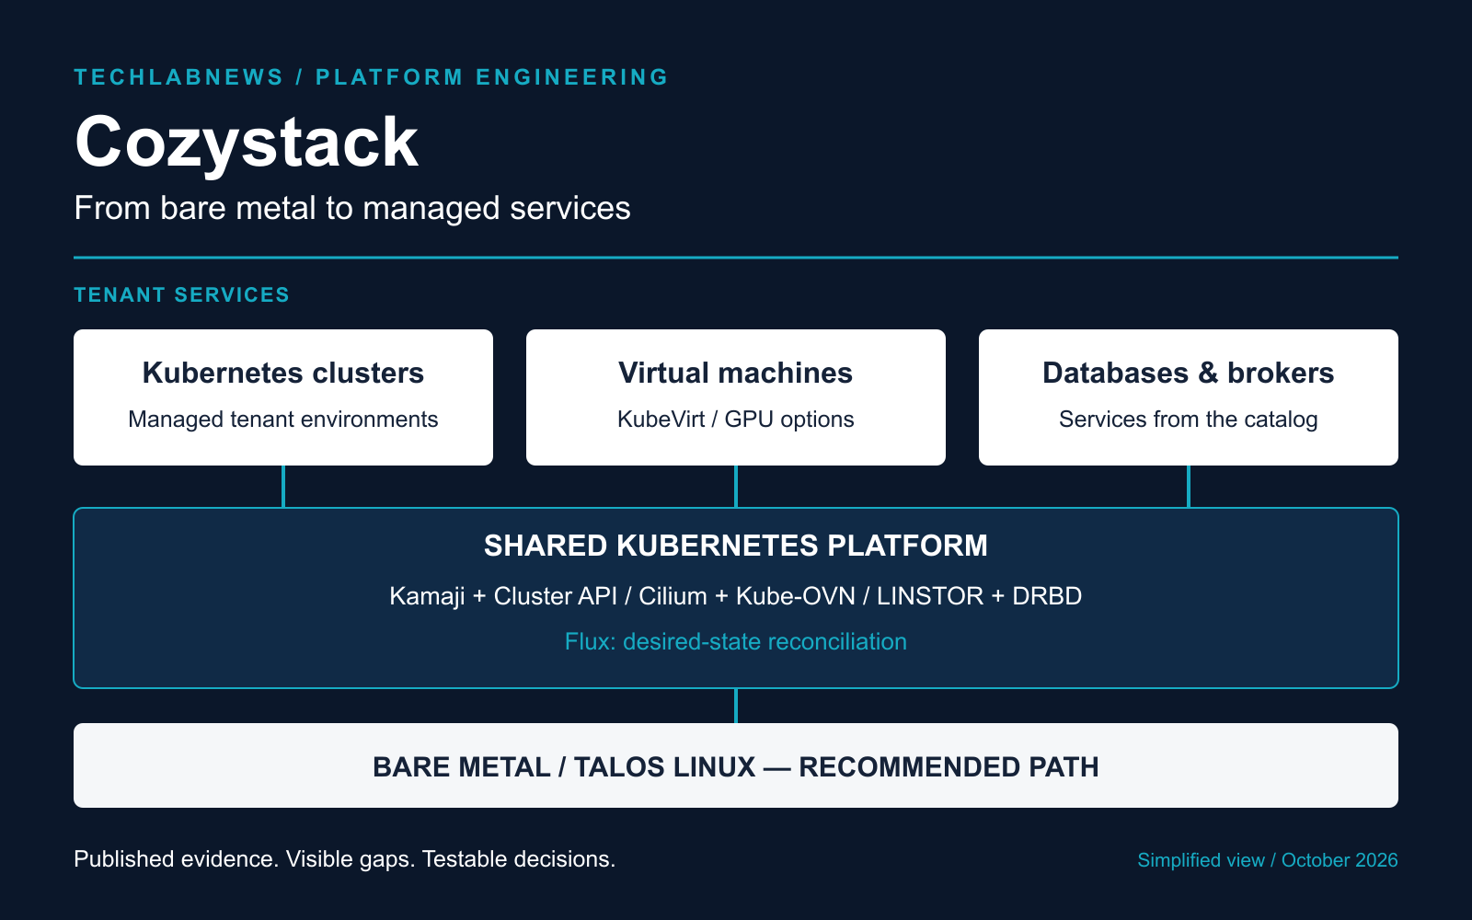Screen dimensions: 1472x920
Task: Click the 'TECHLABNEWS / PLATFORM ENGINEERING' header text
Action: [x=371, y=77]
